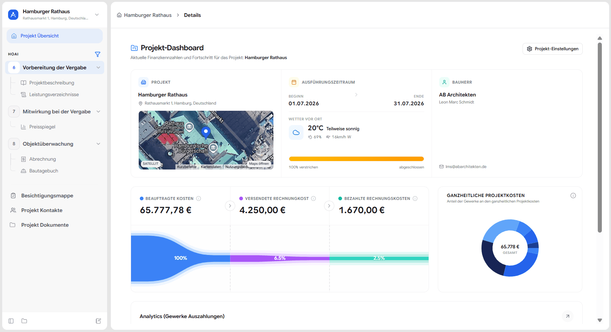Viewport: 611px width, 332px height.
Task: Click the Rathausmarkt 1 address link
Action: (180, 103)
